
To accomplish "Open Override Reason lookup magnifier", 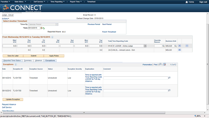I will [163, 46].
